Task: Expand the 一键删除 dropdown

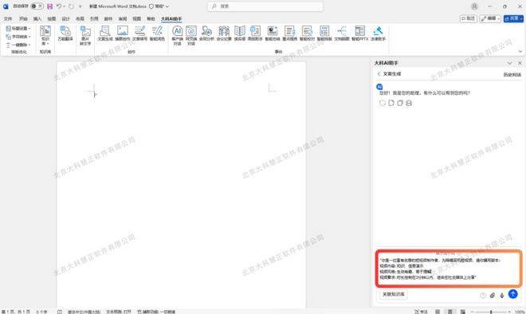Action: (18, 45)
